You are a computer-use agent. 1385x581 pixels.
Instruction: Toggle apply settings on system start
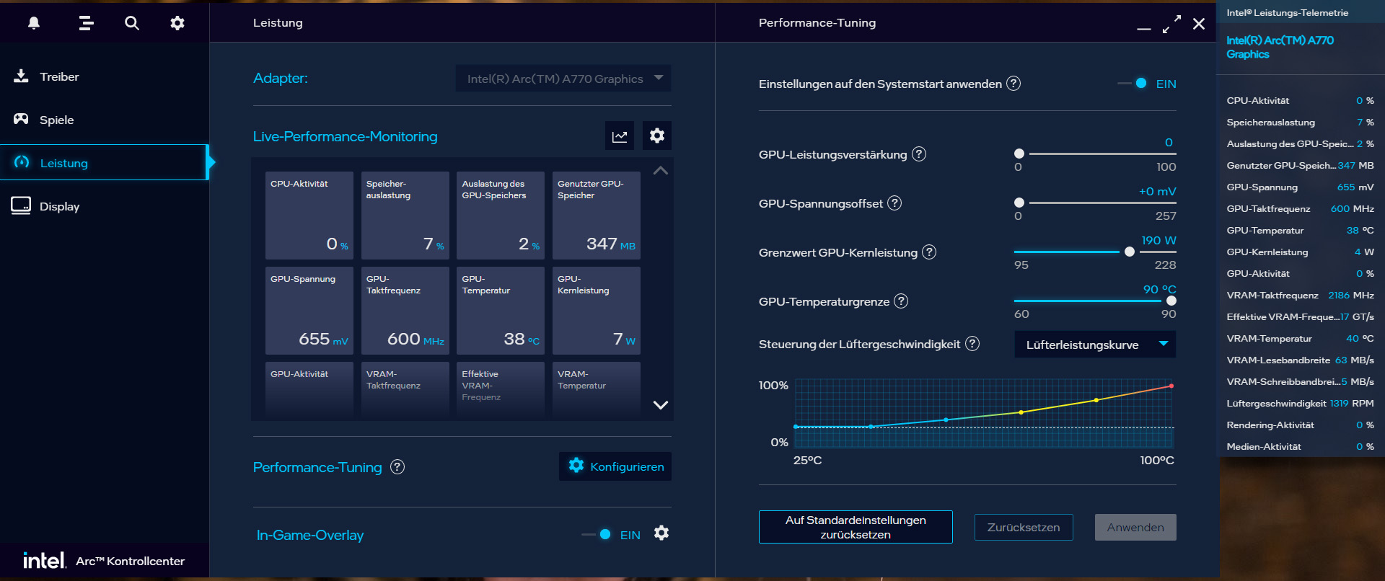(1133, 84)
